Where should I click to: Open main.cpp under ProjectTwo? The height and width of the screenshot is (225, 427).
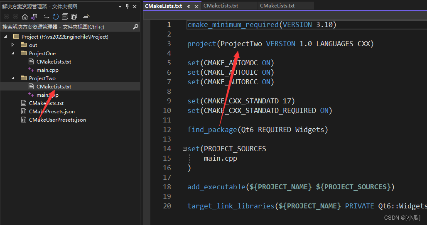[x=47, y=95]
